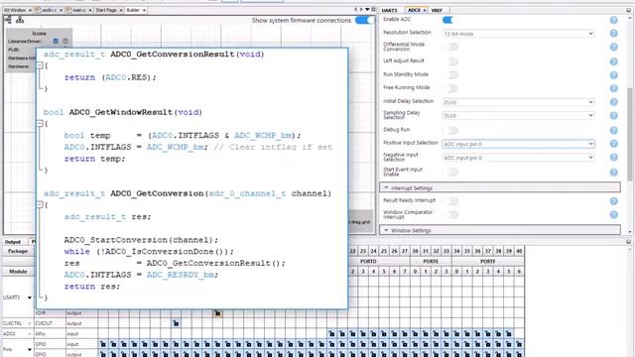Viewport: 635px width, 357px height.
Task: Open Resolution Selection dropdown
Action: (518, 34)
